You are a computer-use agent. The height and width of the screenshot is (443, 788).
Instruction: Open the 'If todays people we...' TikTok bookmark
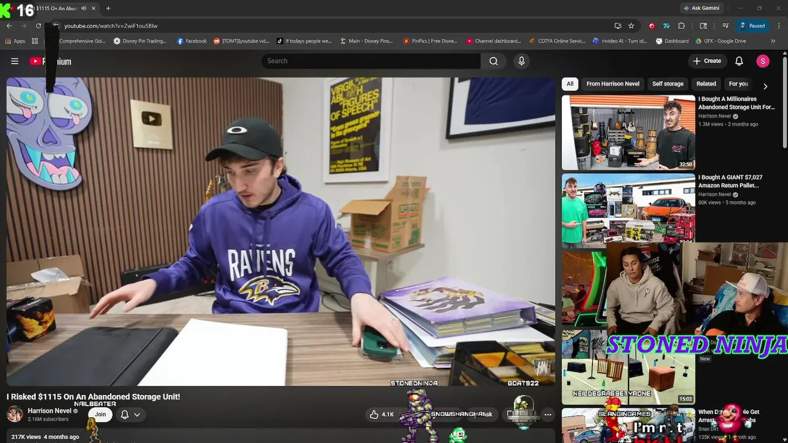pyautogui.click(x=305, y=41)
